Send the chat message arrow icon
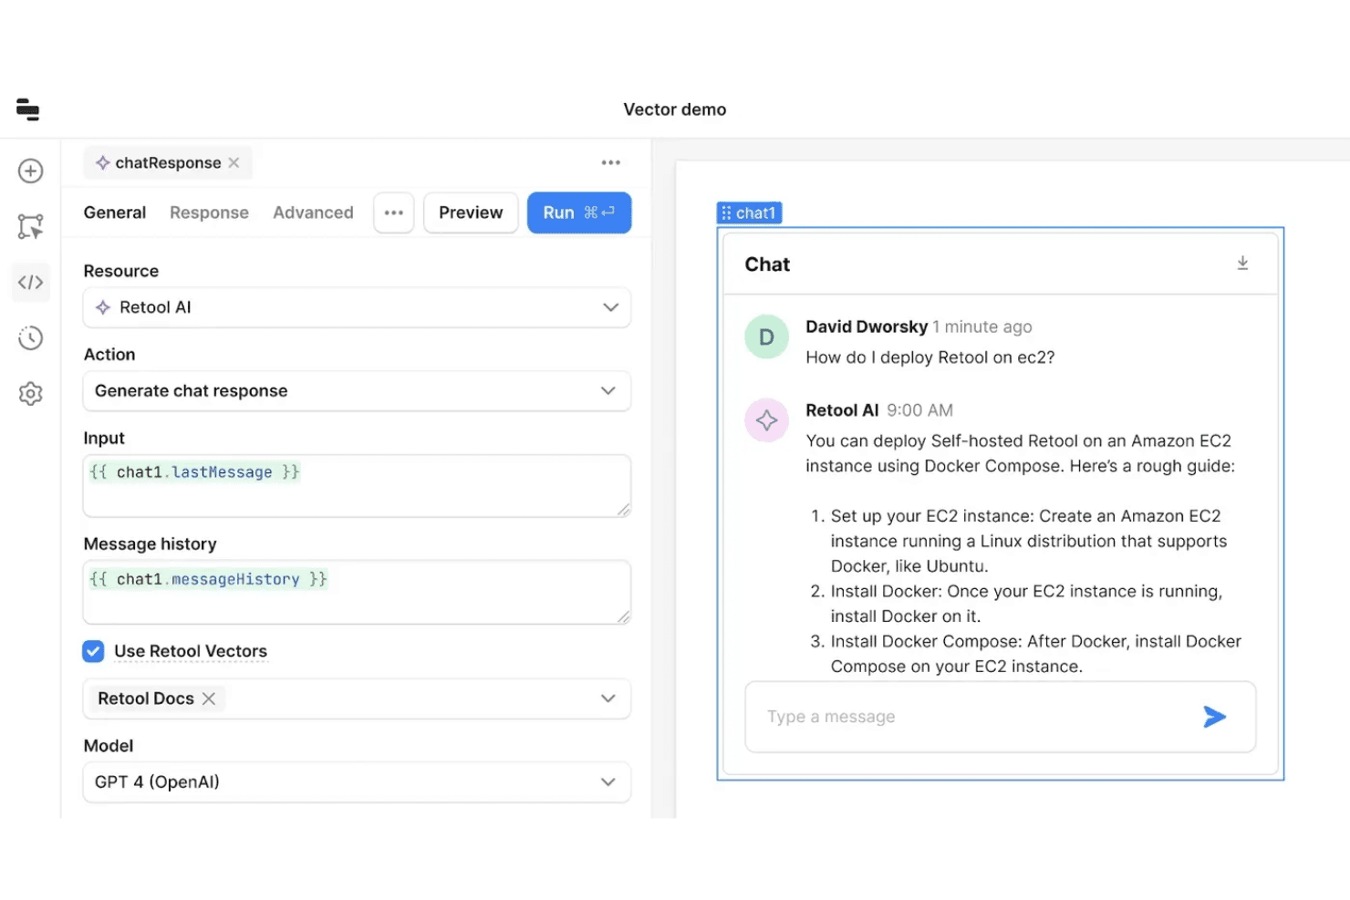Viewport: 1350px width, 900px height. [1214, 717]
